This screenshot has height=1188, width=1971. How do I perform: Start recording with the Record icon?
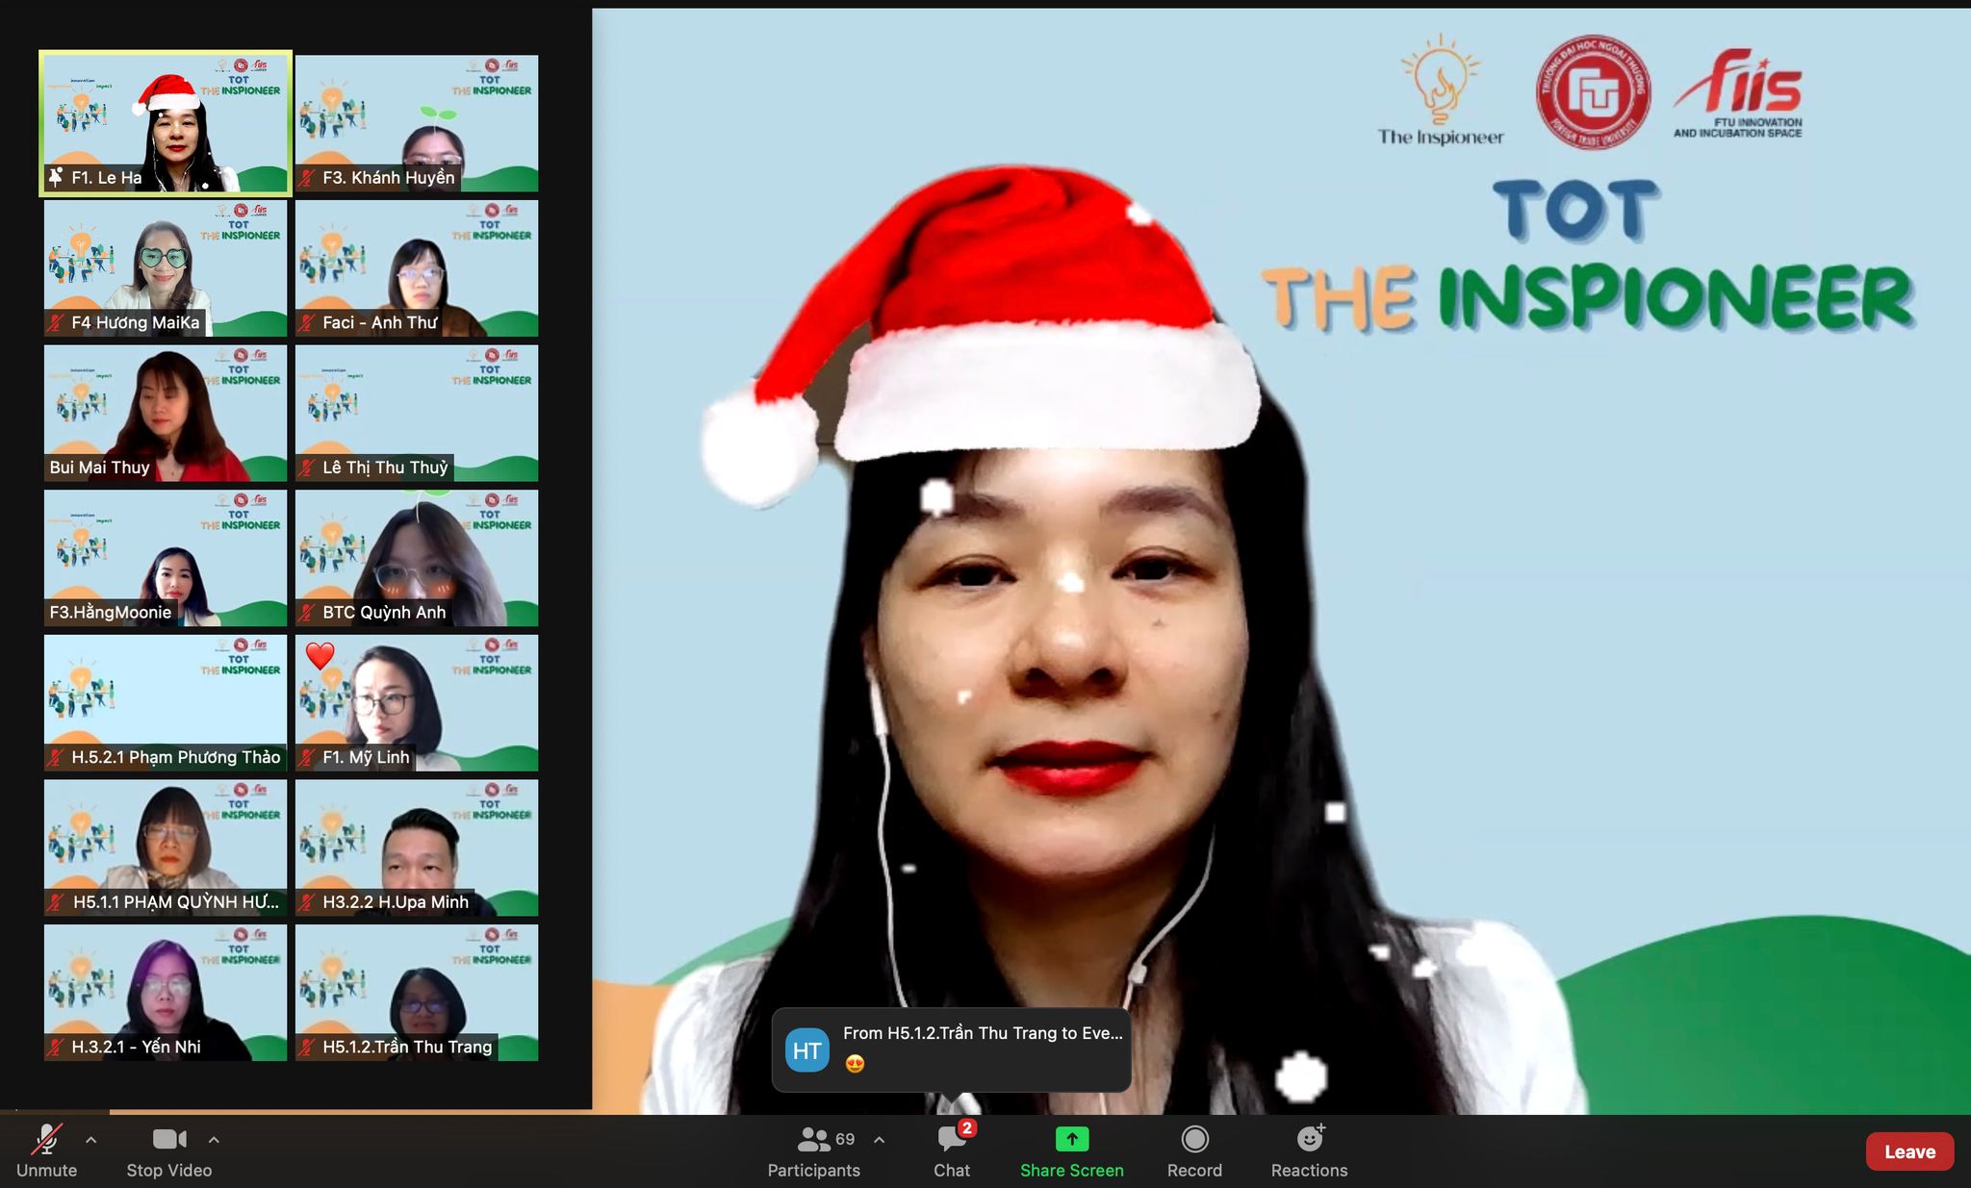click(x=1194, y=1139)
